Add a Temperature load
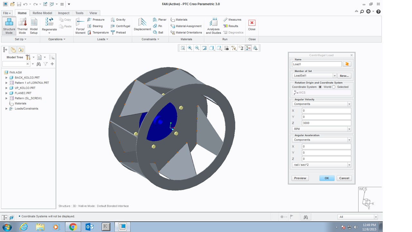This screenshot has height=232, width=412. pos(98,33)
